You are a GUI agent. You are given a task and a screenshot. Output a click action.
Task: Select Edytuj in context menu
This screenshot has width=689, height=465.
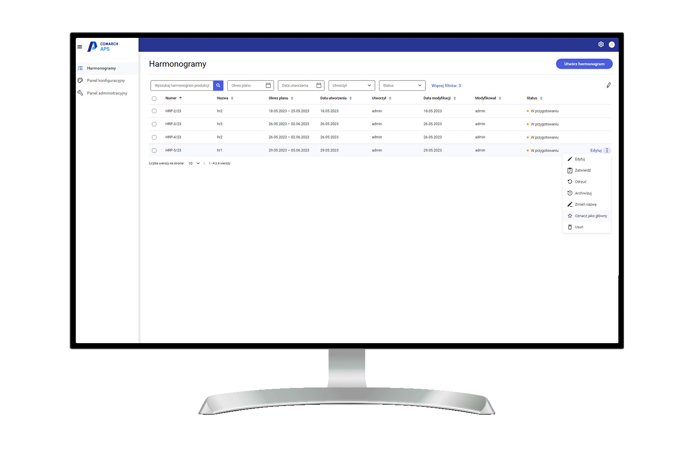pos(587,159)
